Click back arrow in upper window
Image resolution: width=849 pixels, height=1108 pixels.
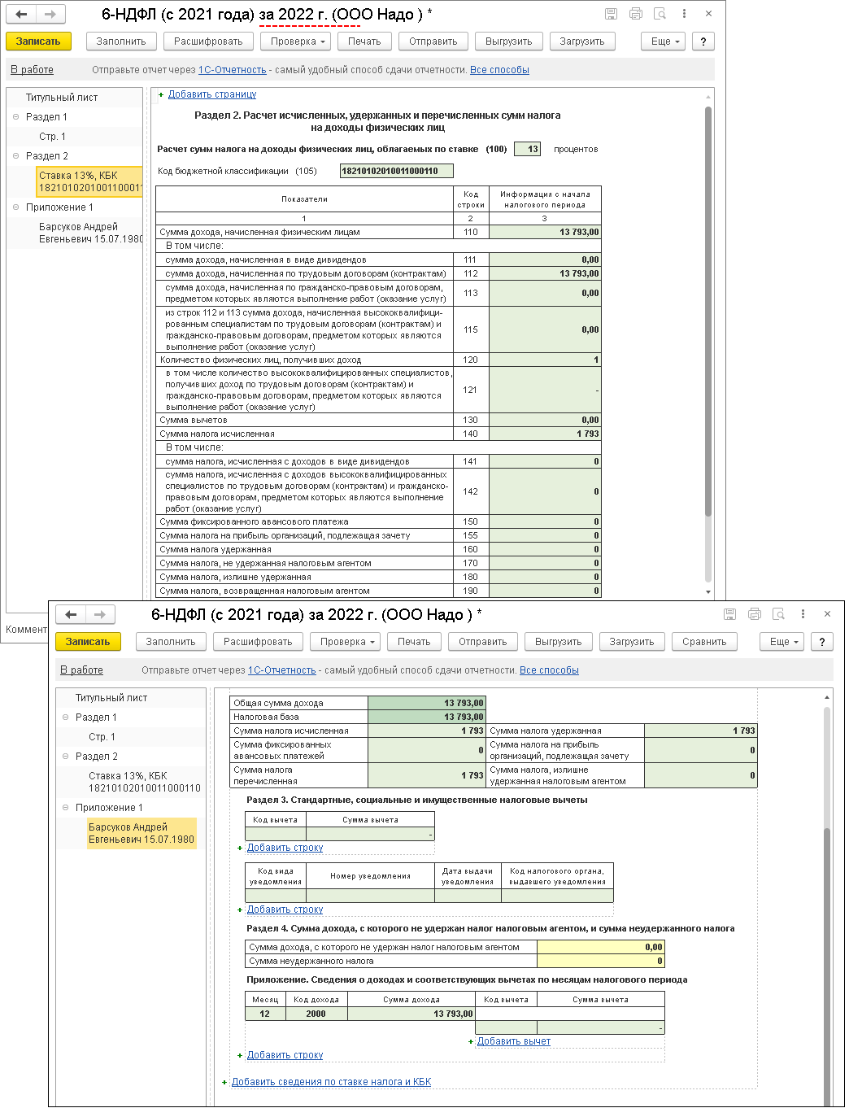pos(22,14)
